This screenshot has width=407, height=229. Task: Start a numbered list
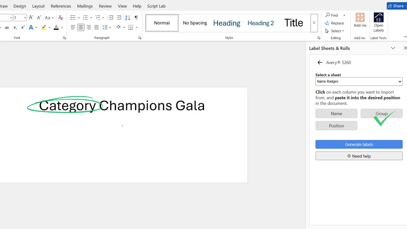[x=85, y=17]
